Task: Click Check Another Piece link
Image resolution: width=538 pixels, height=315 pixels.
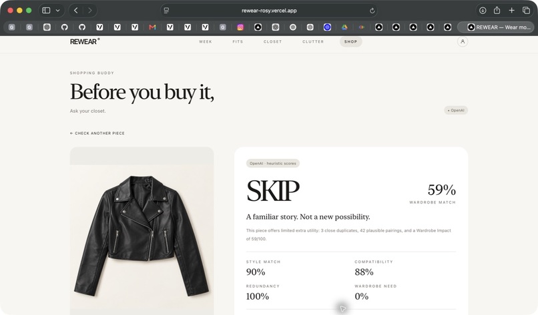Action: pos(97,133)
